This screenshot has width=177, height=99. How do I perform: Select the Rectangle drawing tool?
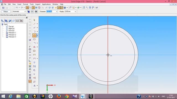(34, 39)
